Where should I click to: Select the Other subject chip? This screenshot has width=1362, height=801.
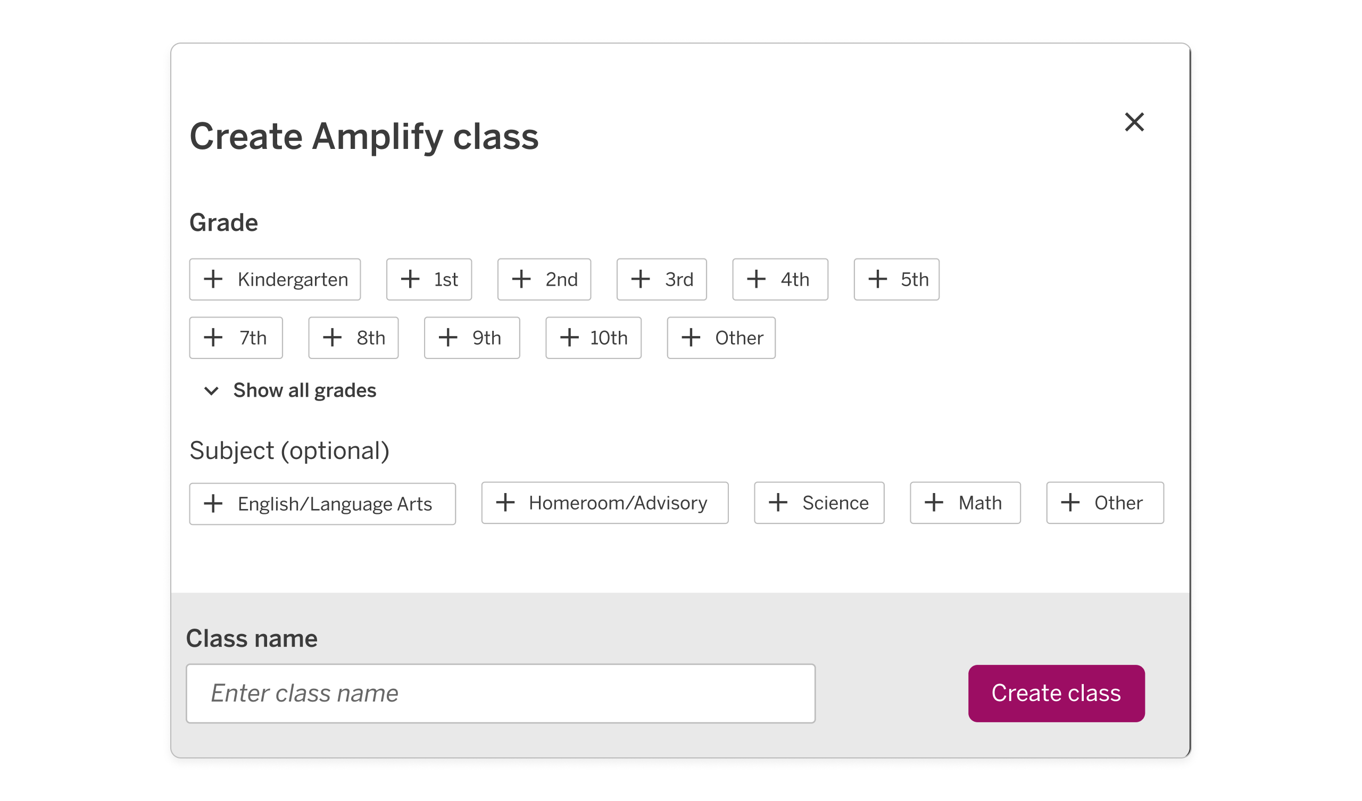tap(1104, 503)
